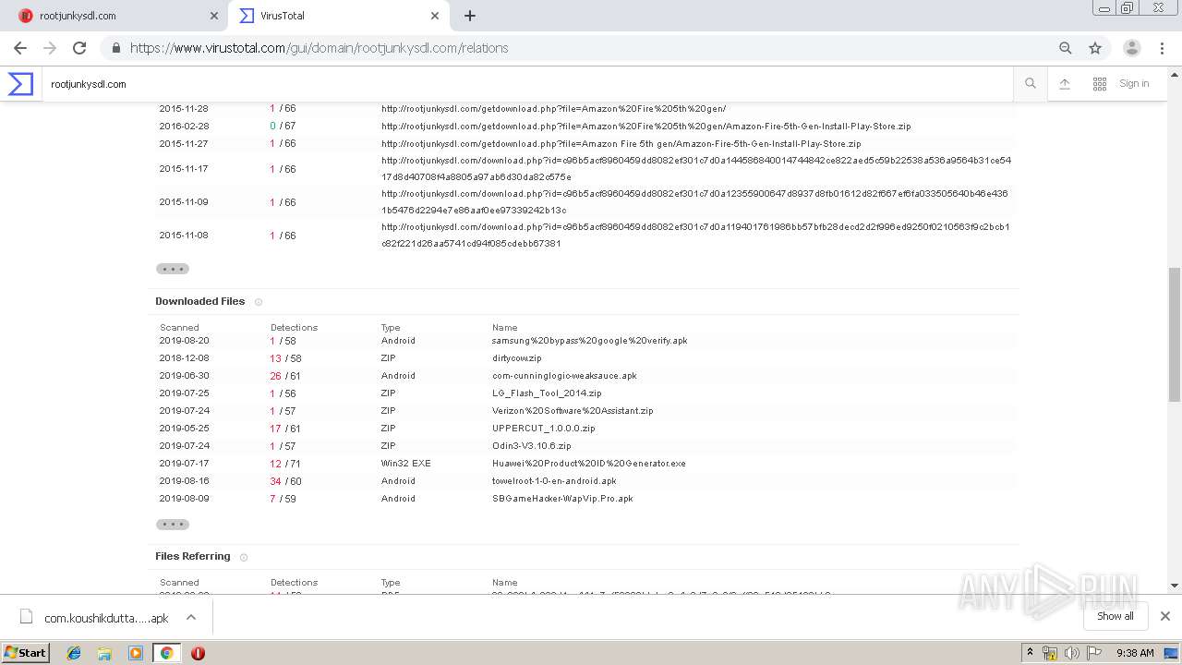The height and width of the screenshot is (665, 1182).
Task: Close the VirusTotal tab
Action: (435, 16)
